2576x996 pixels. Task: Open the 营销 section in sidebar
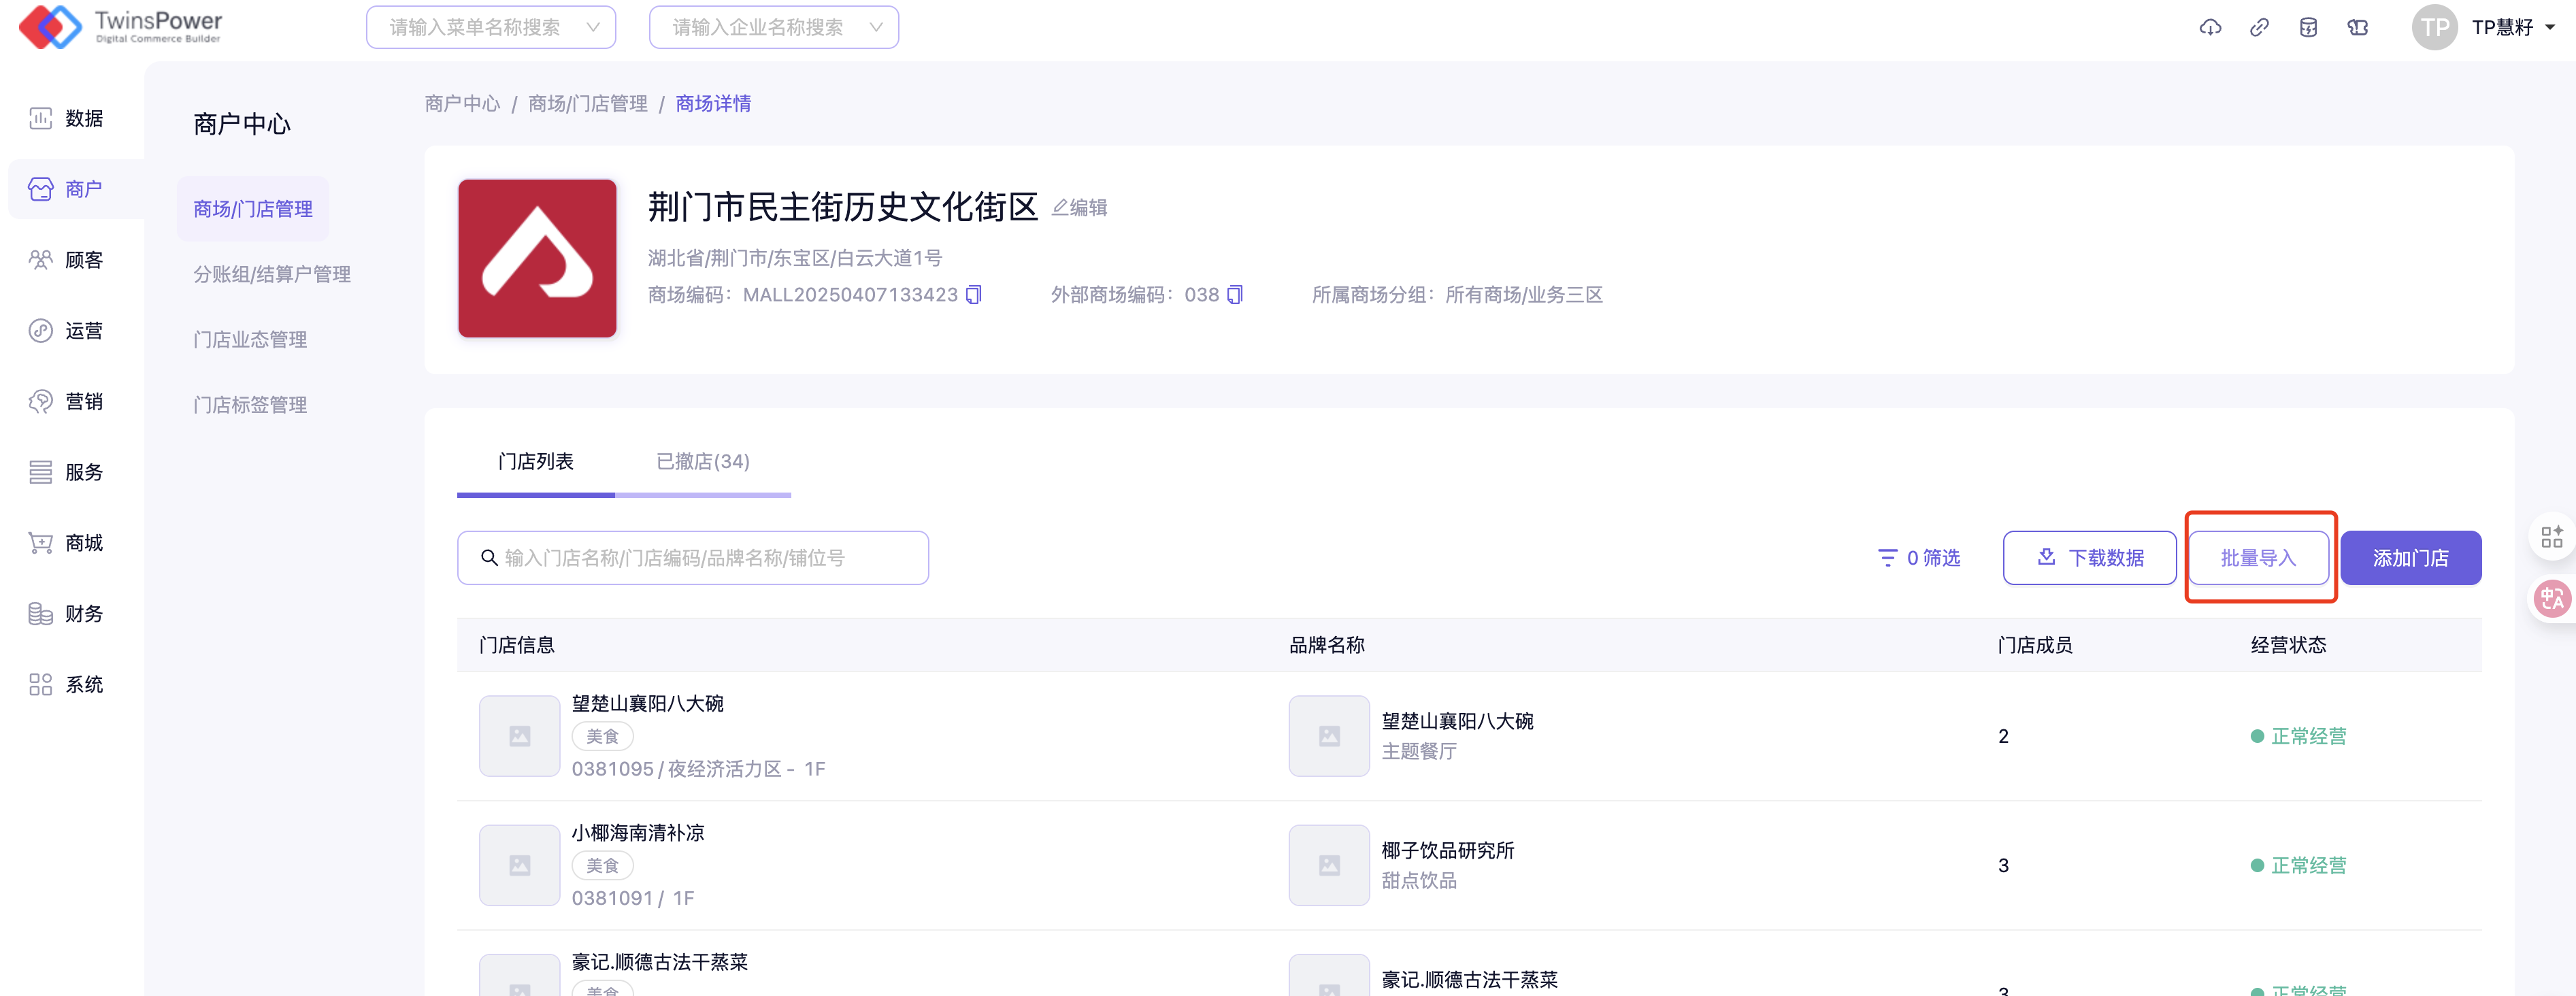click(x=66, y=402)
